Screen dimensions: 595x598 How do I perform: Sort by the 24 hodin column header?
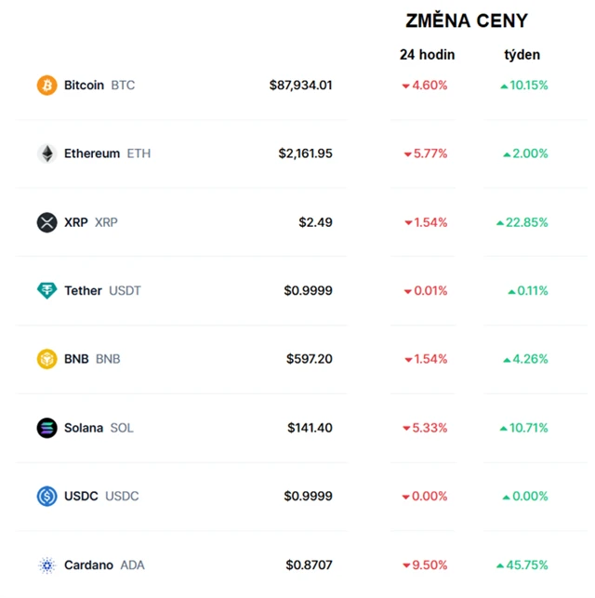click(x=428, y=55)
